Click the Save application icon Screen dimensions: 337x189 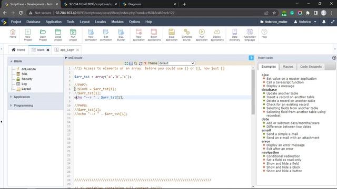click(x=172, y=35)
